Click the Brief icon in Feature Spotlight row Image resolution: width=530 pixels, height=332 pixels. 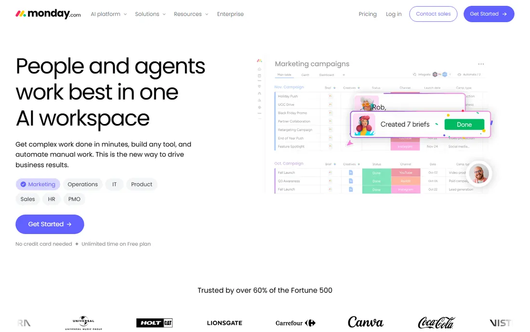pyautogui.click(x=330, y=146)
